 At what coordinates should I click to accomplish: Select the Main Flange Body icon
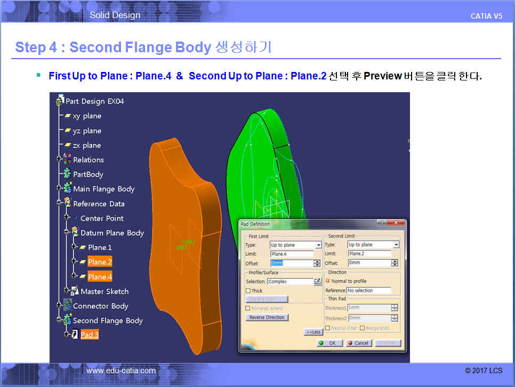pos(68,189)
